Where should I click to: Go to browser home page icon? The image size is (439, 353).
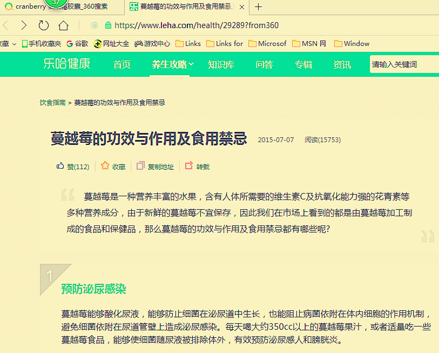pyautogui.click(x=63, y=25)
